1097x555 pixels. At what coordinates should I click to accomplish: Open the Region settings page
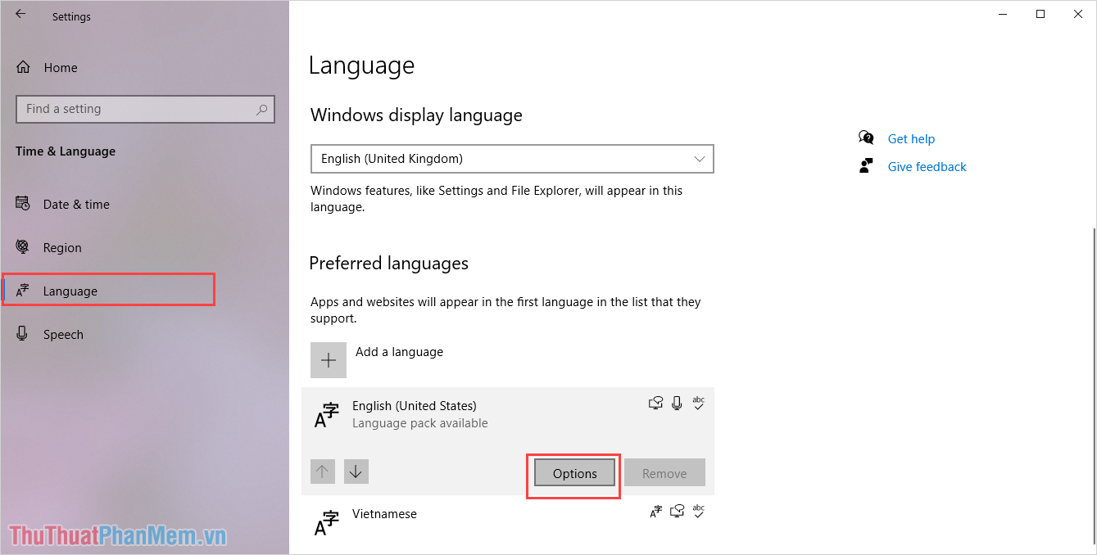click(x=63, y=247)
